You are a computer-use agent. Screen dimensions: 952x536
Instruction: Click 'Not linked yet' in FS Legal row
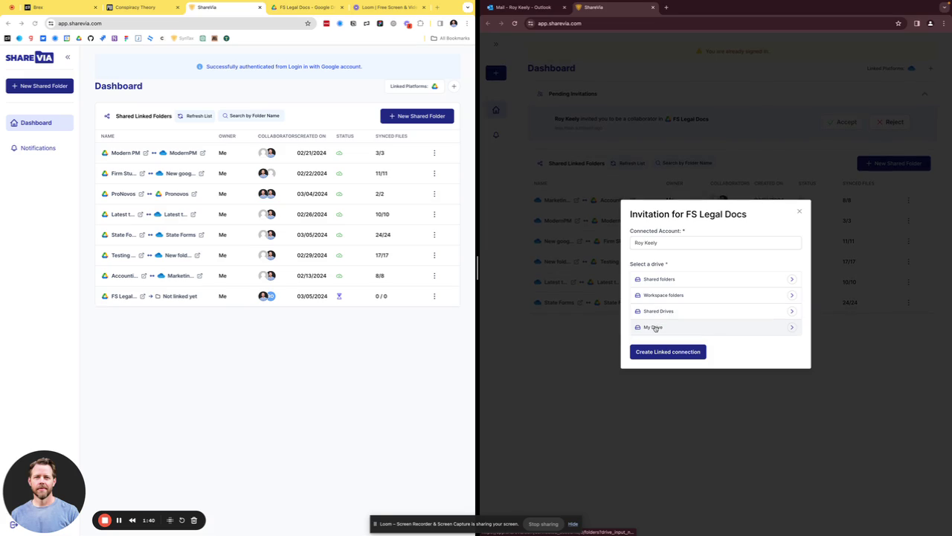pos(180,296)
